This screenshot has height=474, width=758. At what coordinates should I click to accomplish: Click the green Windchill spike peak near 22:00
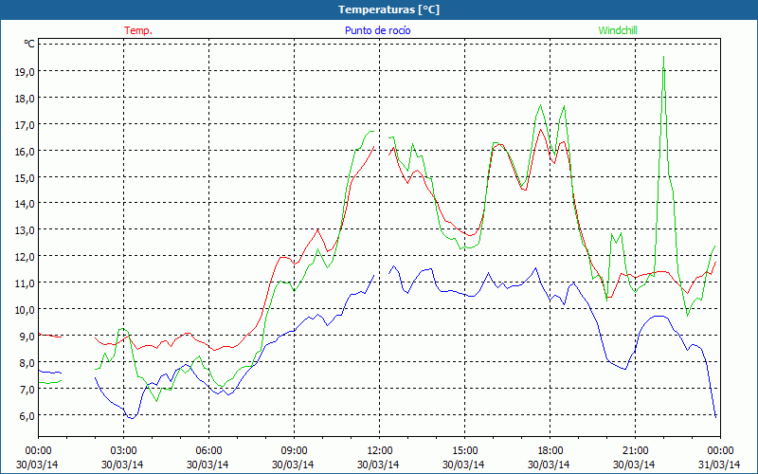click(x=663, y=57)
